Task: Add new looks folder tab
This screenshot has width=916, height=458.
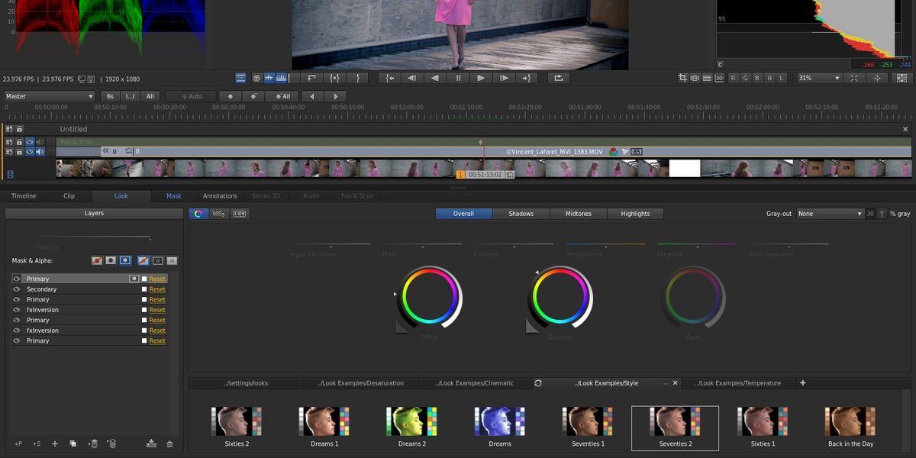Action: 802,383
